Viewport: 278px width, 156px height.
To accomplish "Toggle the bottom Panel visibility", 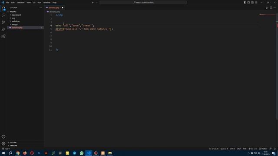I will coord(248,3).
